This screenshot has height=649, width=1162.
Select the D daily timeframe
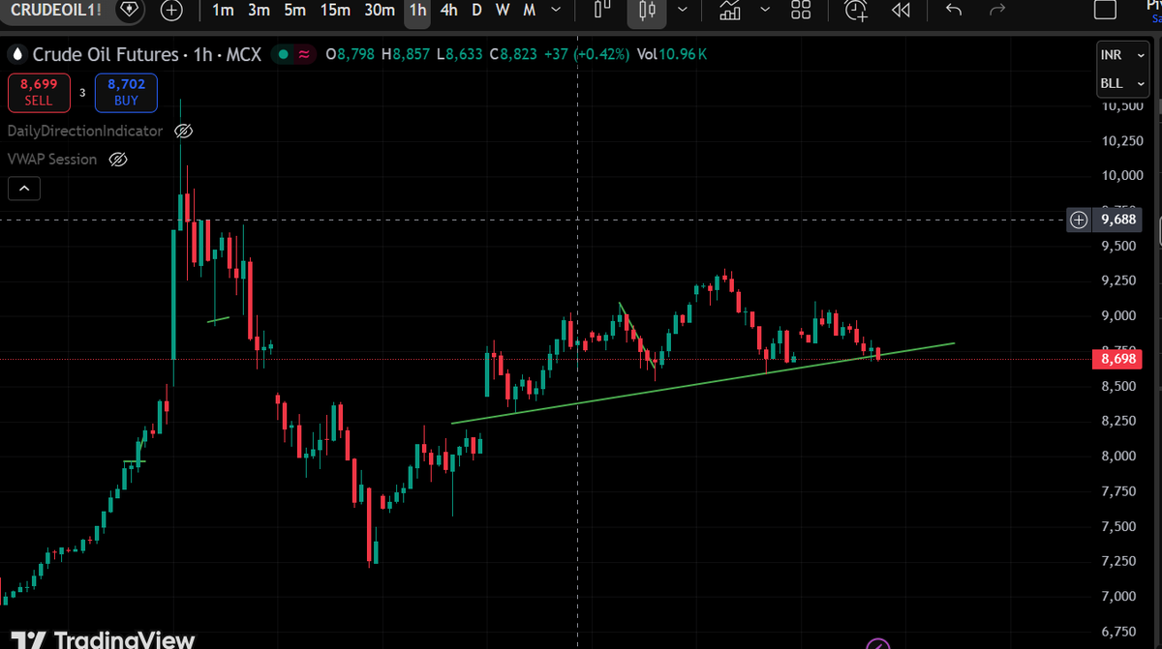[x=476, y=10]
